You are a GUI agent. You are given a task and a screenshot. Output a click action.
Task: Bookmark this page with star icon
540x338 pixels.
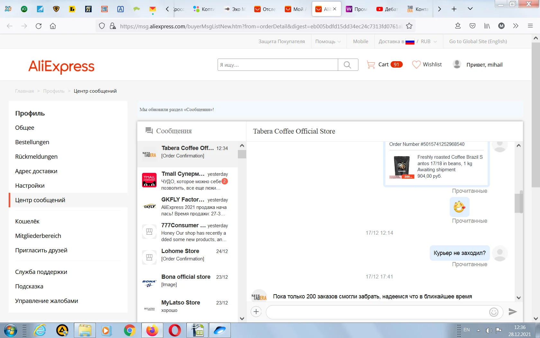click(x=409, y=26)
